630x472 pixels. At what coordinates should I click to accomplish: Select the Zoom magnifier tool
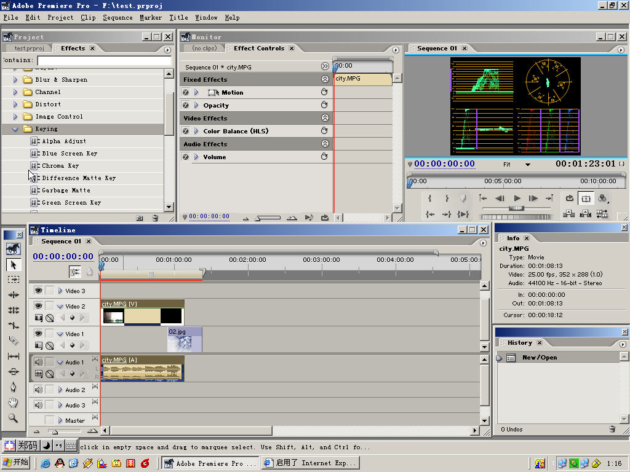click(14, 418)
